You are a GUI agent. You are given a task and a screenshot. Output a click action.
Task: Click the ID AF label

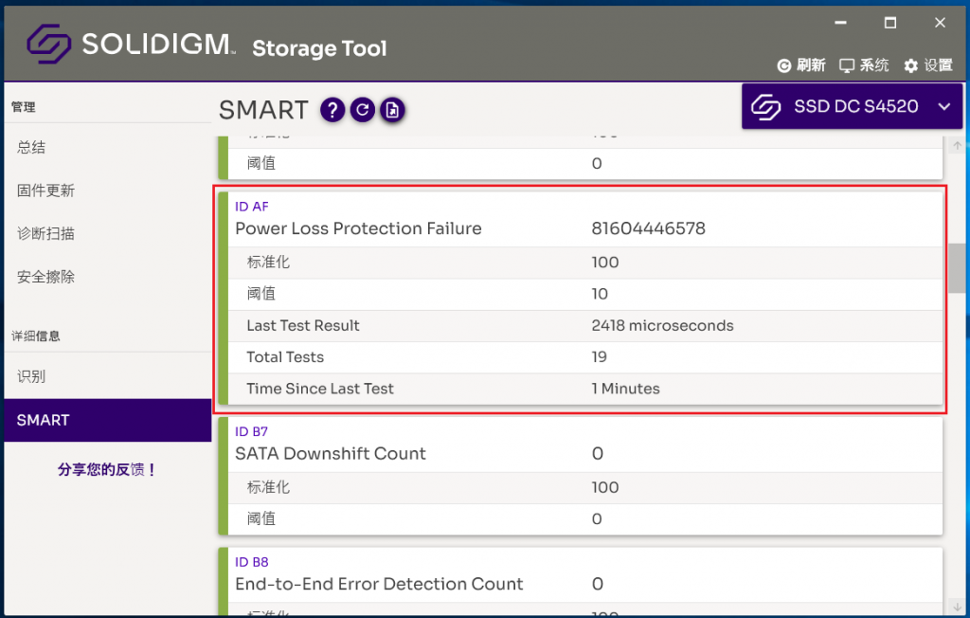pyautogui.click(x=252, y=207)
